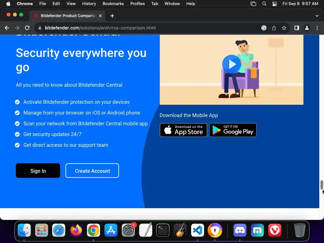Click the "Get security updates 24/7" text
Image resolution: width=324 pixels, height=243 pixels.
point(52,134)
